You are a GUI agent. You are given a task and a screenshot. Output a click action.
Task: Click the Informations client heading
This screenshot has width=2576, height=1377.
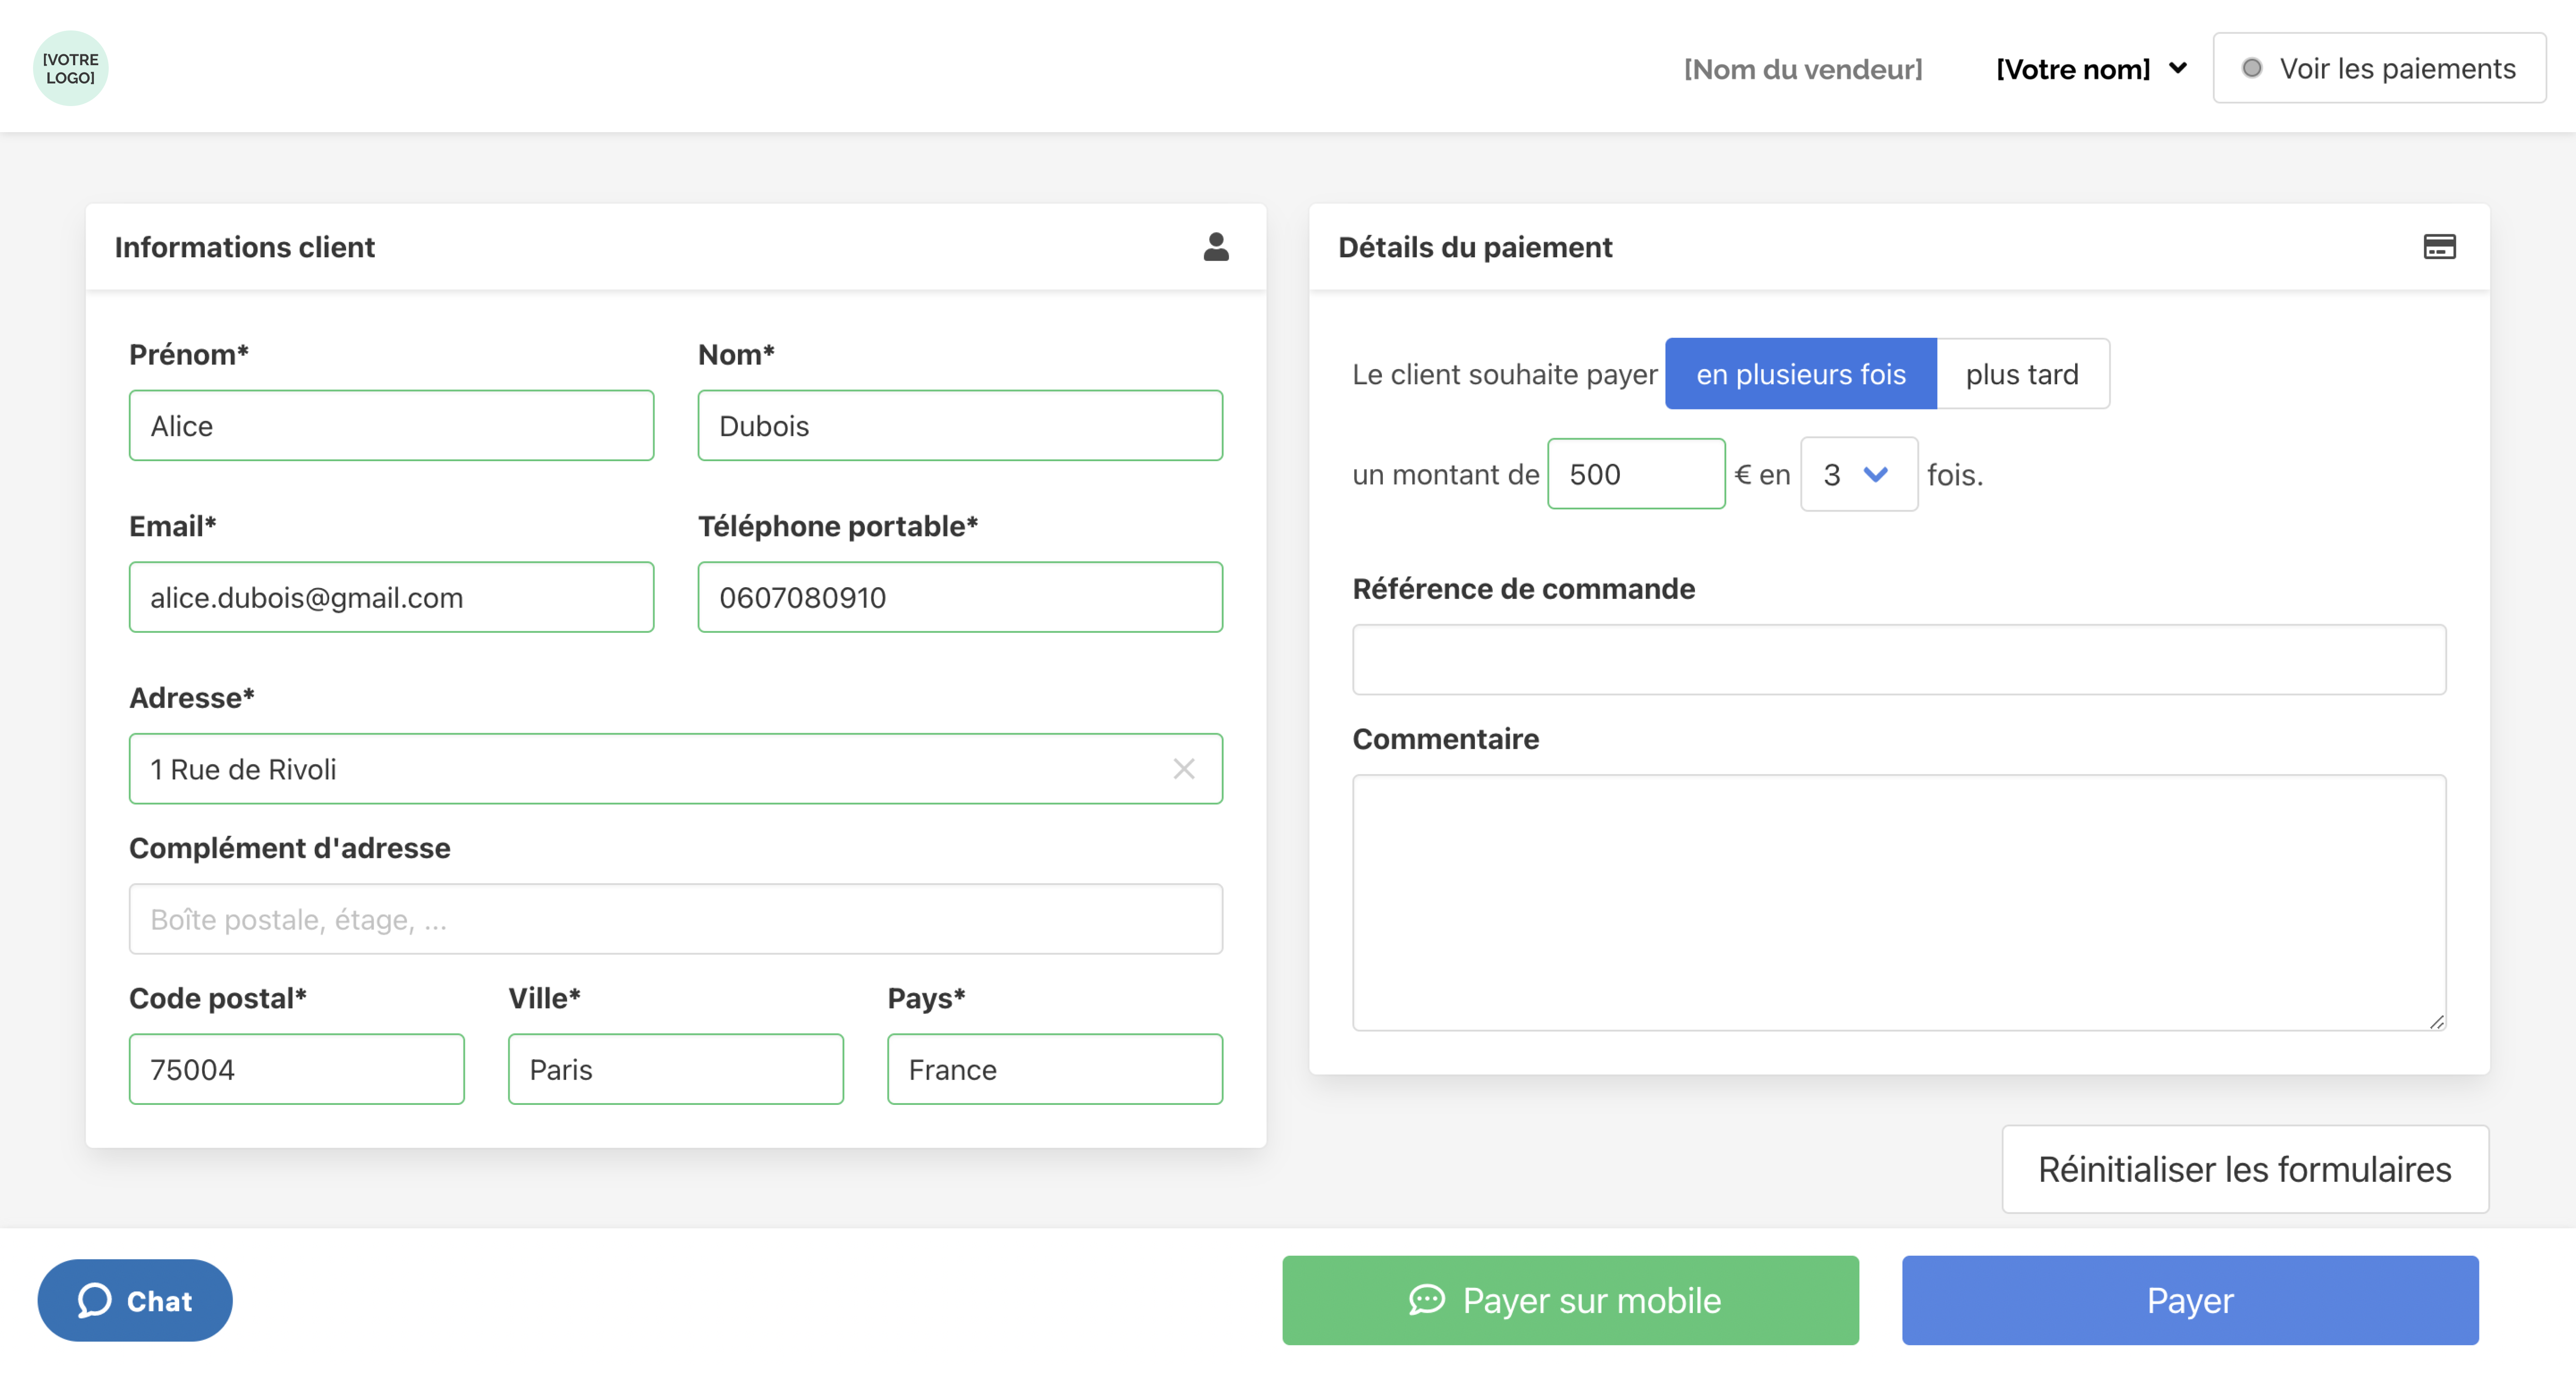(x=245, y=247)
